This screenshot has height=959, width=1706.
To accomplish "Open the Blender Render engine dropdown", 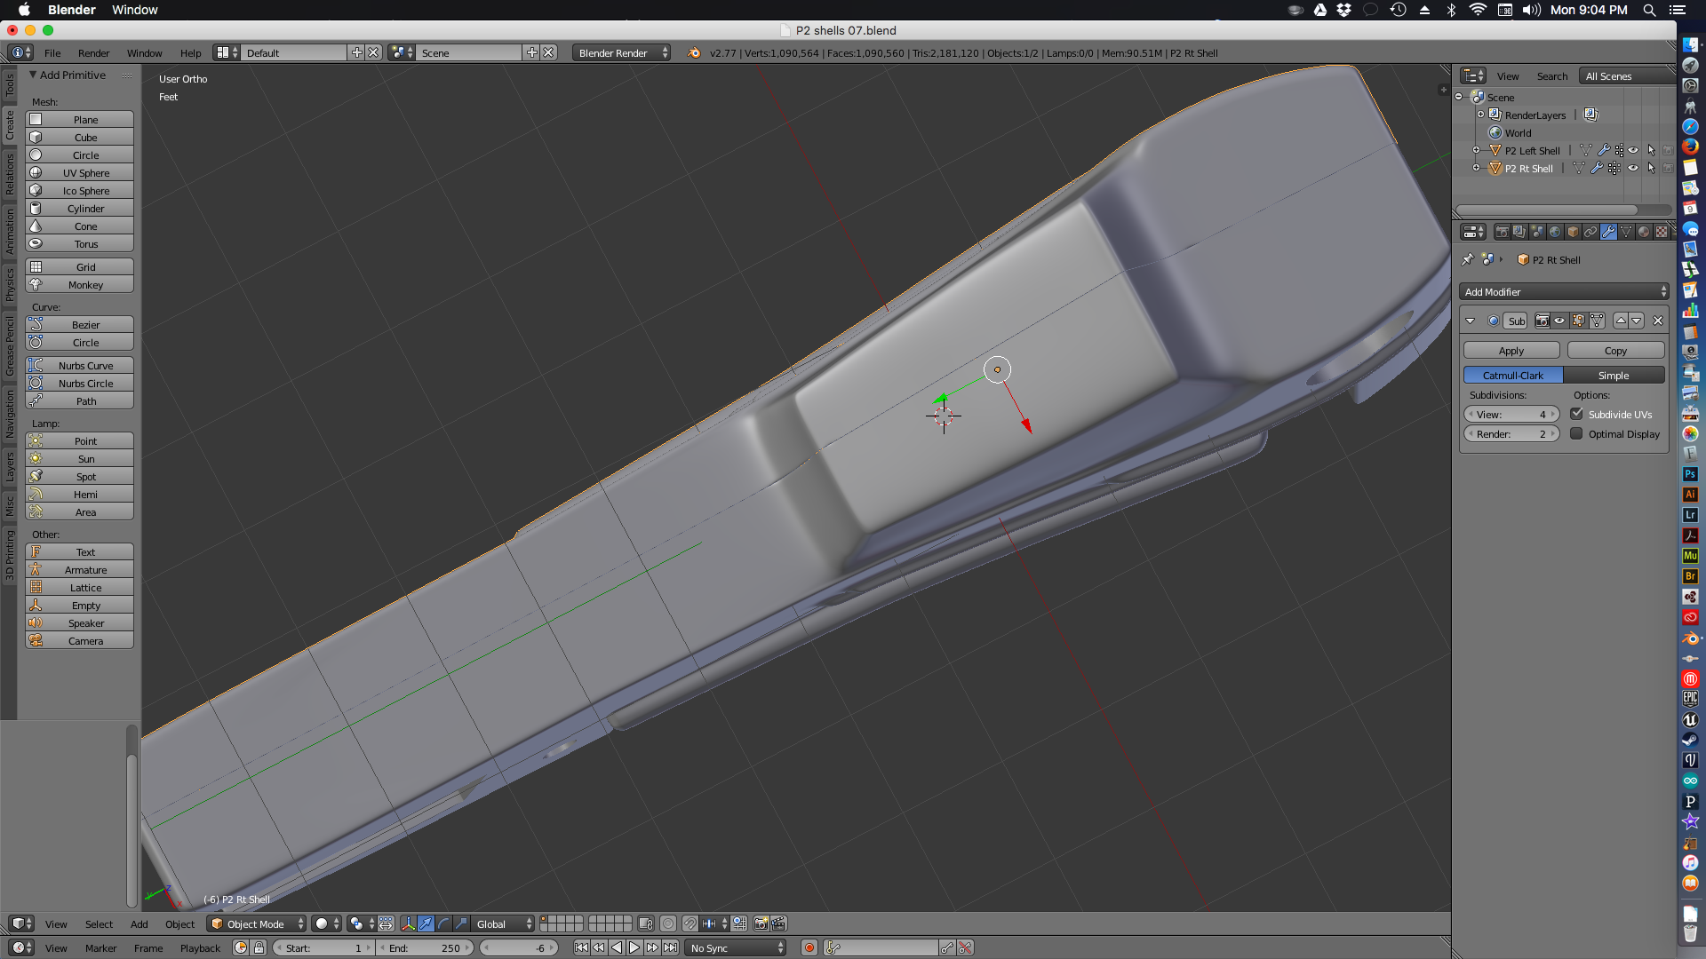I will click(622, 53).
